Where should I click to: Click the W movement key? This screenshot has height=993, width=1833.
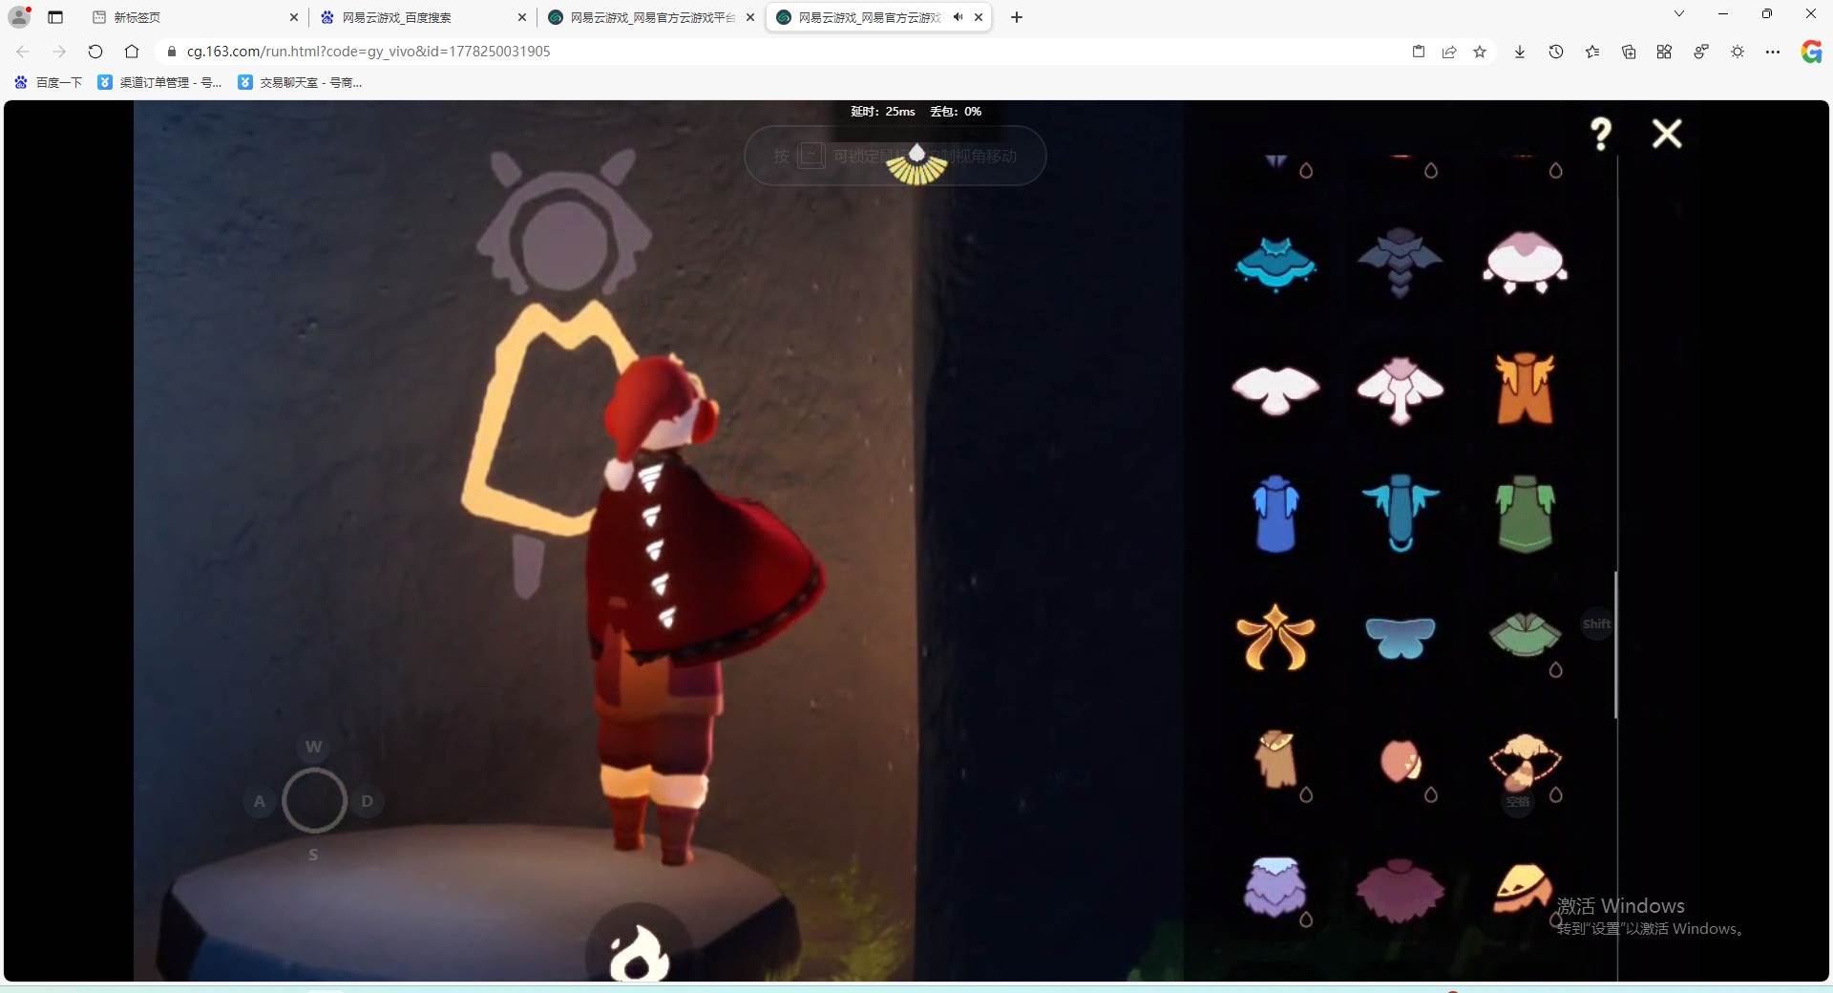click(x=313, y=747)
